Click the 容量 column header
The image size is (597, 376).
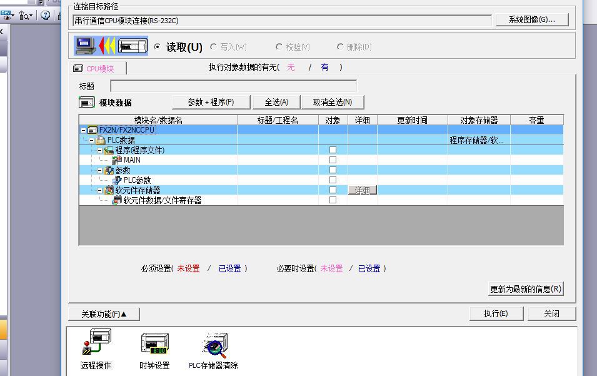[537, 120]
